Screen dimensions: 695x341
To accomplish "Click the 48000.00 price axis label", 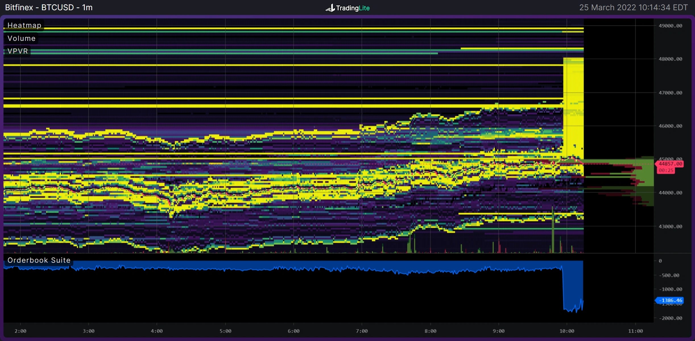I will pyautogui.click(x=670, y=59).
